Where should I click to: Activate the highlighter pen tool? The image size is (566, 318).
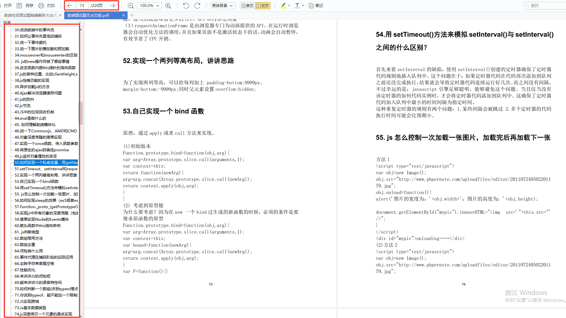coord(283,4)
